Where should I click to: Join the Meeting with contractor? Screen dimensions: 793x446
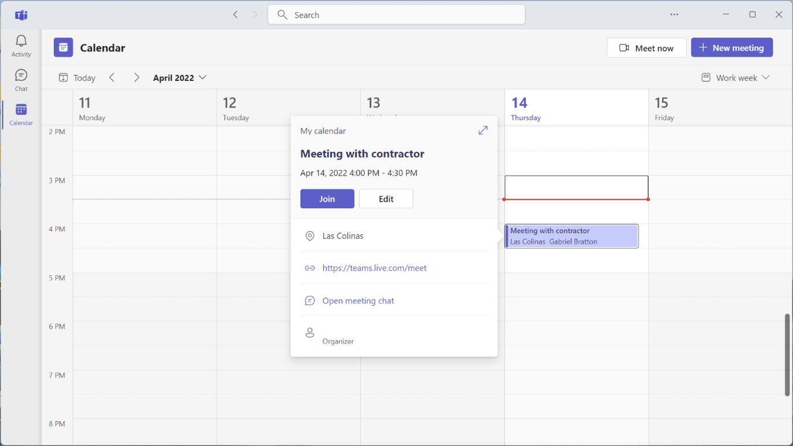pos(327,198)
